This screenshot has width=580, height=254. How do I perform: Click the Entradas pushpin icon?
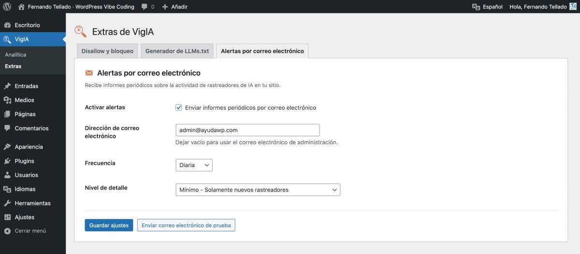(x=7, y=86)
